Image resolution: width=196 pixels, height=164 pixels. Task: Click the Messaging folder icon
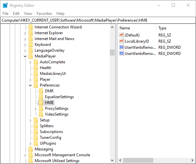[x=30, y=149]
